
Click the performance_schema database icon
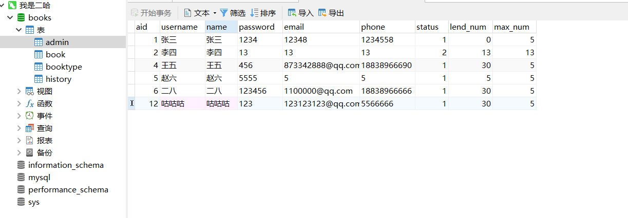click(x=21, y=190)
